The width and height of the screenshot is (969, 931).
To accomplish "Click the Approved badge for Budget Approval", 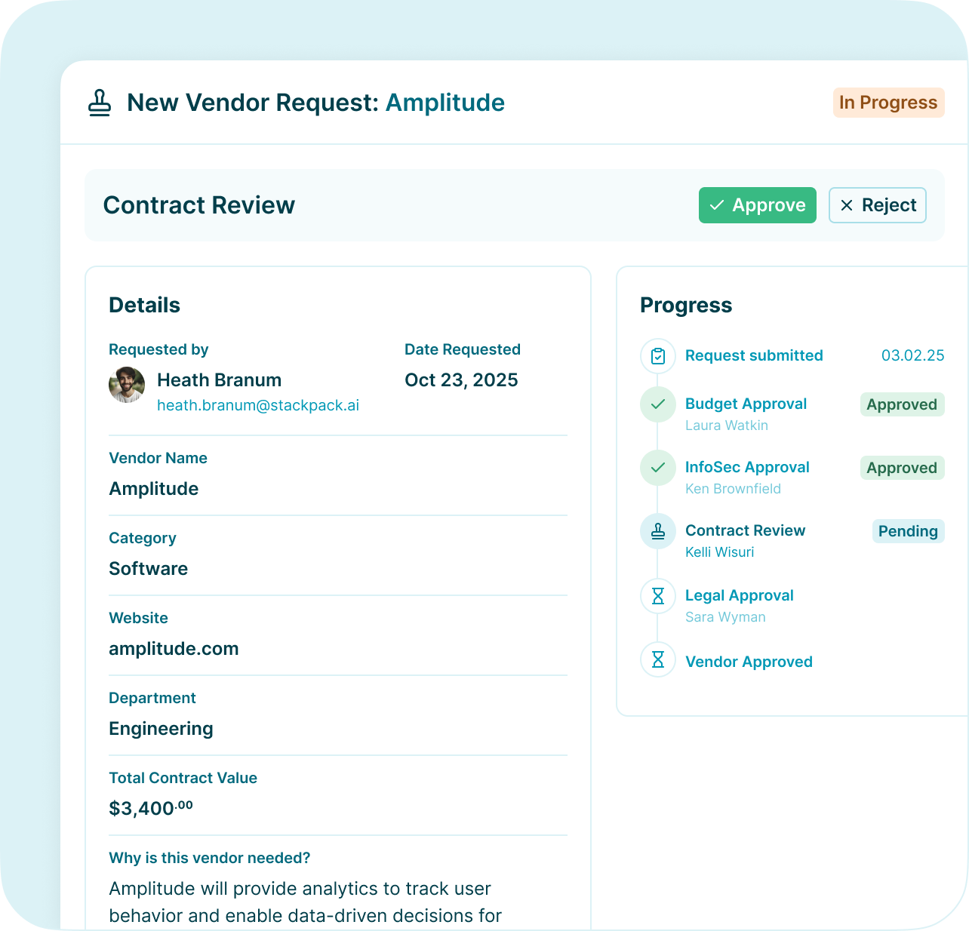I will tap(902, 404).
